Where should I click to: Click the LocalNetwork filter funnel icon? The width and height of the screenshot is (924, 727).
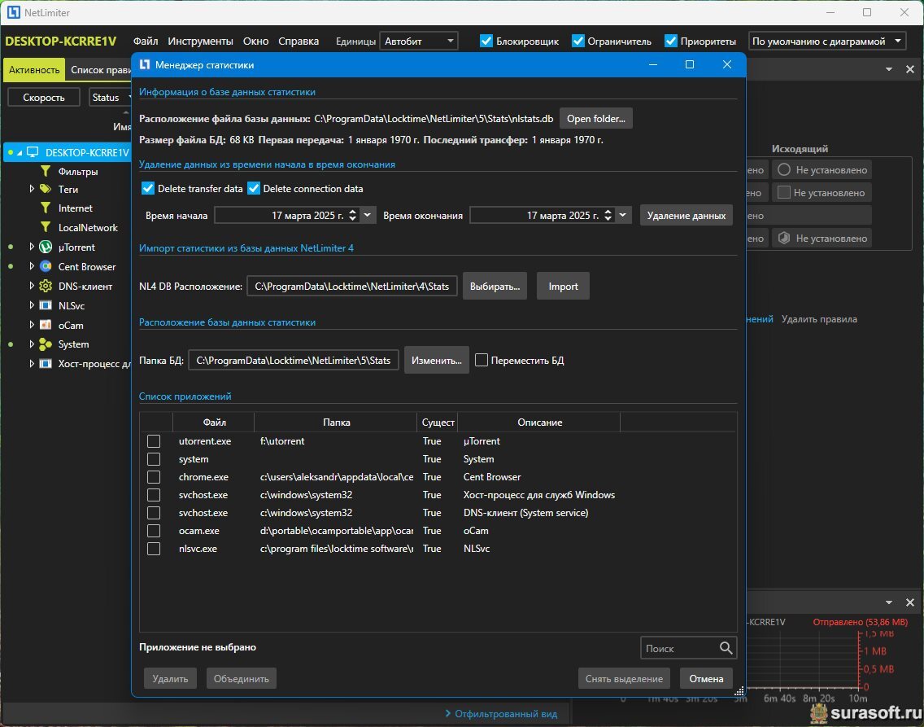(46, 228)
